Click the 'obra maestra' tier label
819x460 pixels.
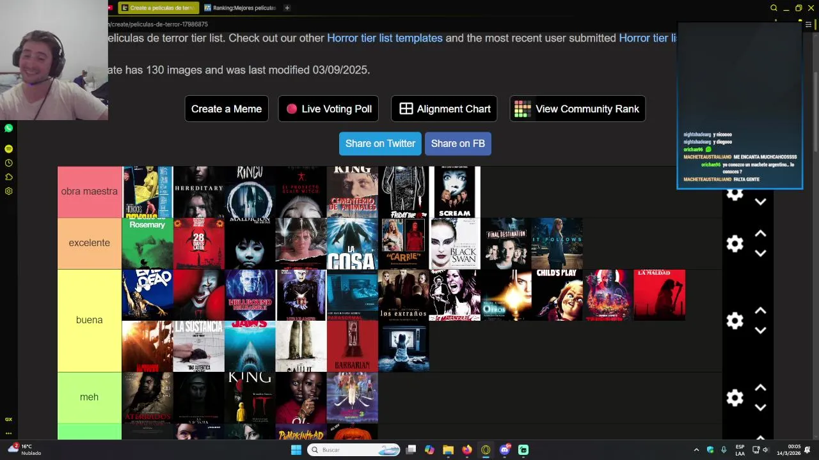[x=90, y=192]
